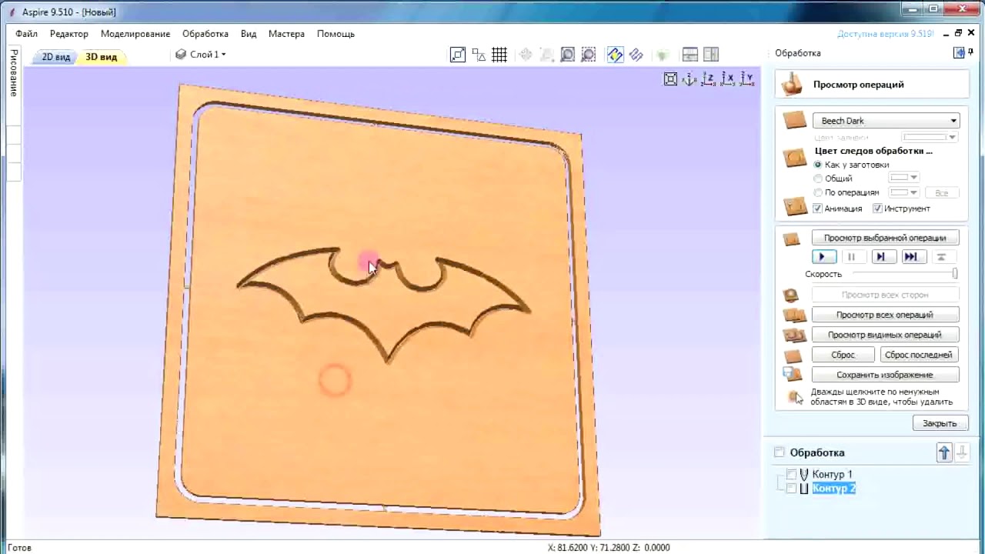Open the Редактор menu

pyautogui.click(x=69, y=34)
